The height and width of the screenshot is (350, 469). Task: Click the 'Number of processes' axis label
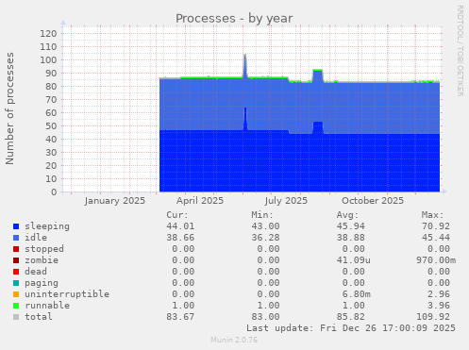[x=9, y=108]
